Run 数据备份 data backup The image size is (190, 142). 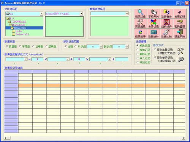tap(166, 14)
